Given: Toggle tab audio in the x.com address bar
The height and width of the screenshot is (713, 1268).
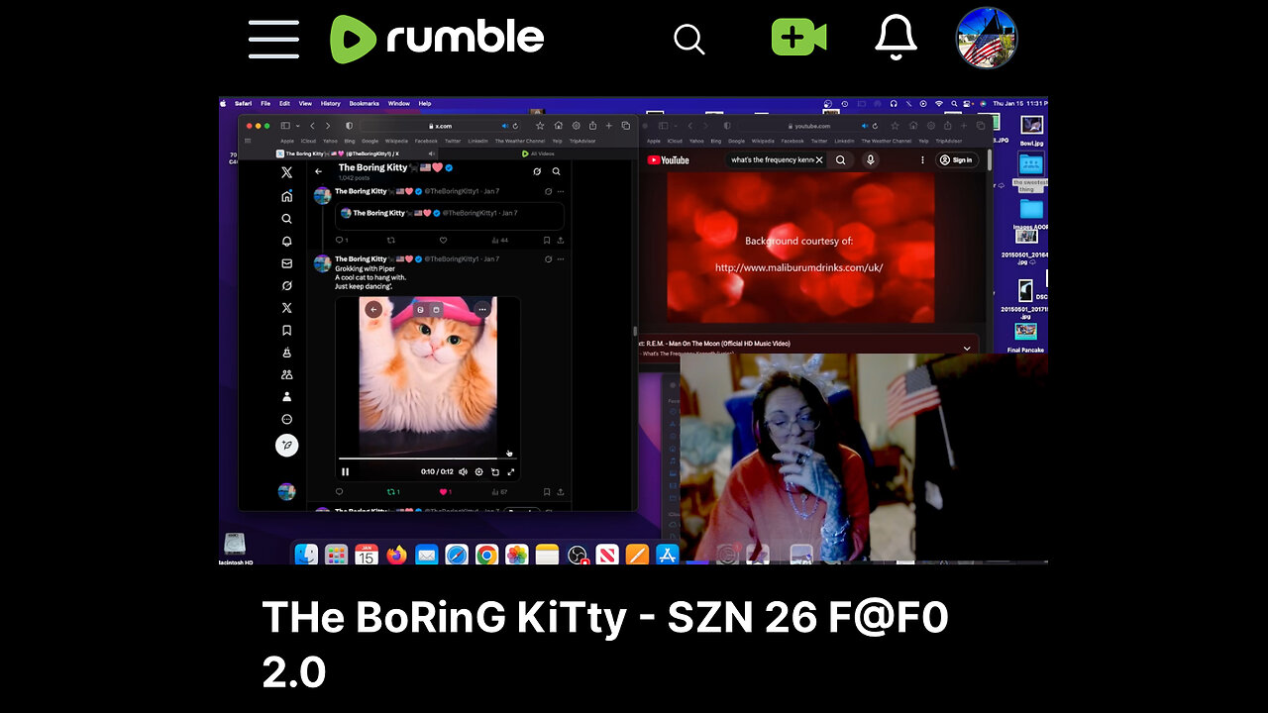Looking at the screenshot, I should [x=505, y=126].
